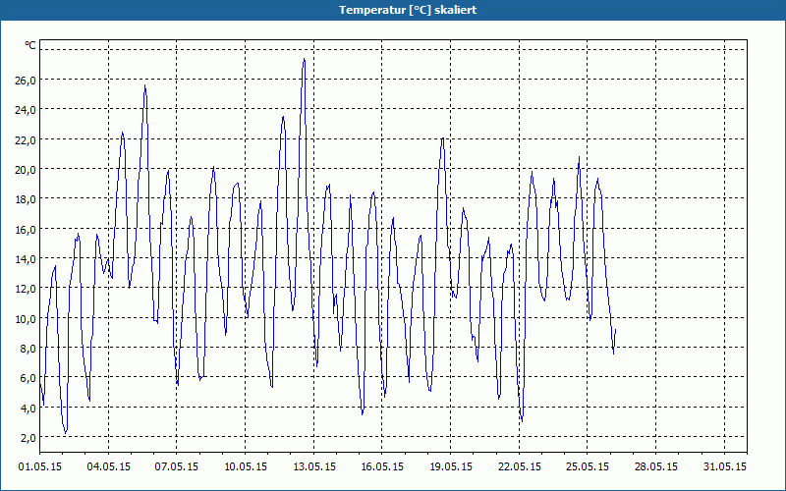Click the 20,0 y-axis label
Viewport: 786px width, 491px height.
(x=26, y=169)
